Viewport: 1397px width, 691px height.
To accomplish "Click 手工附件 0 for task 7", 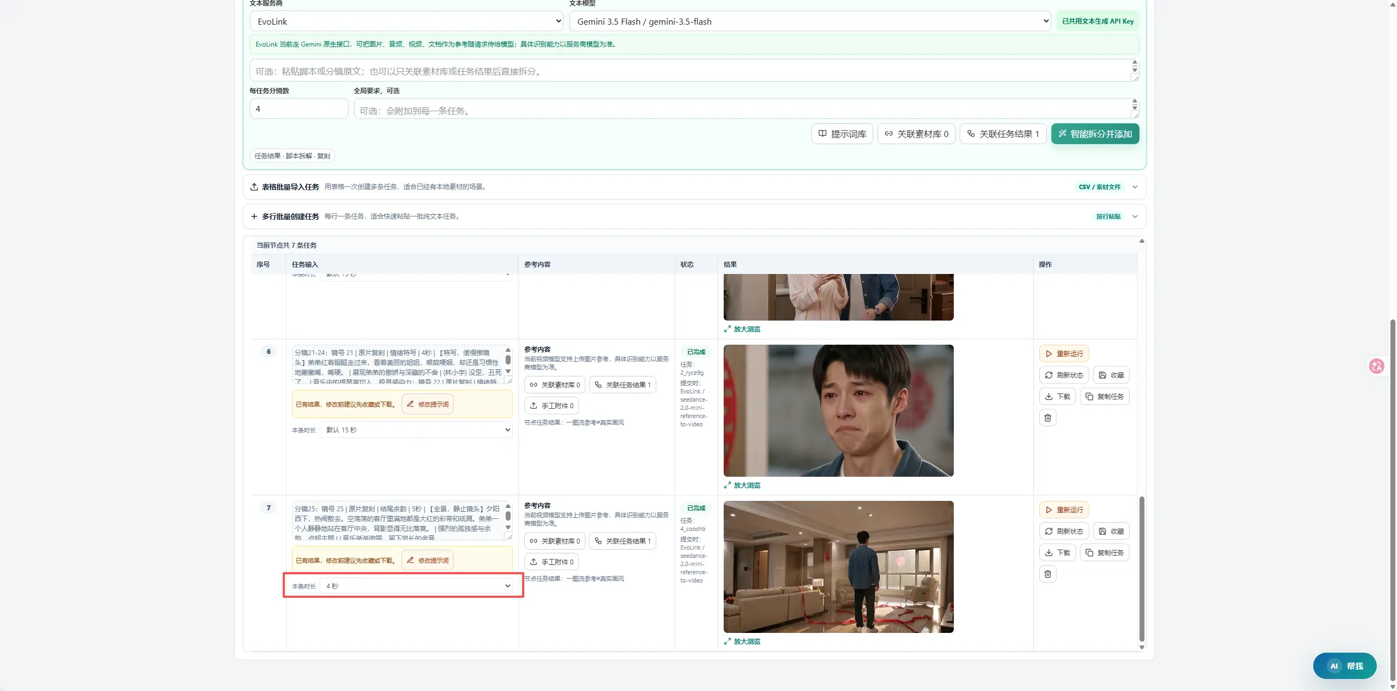I will coord(551,562).
